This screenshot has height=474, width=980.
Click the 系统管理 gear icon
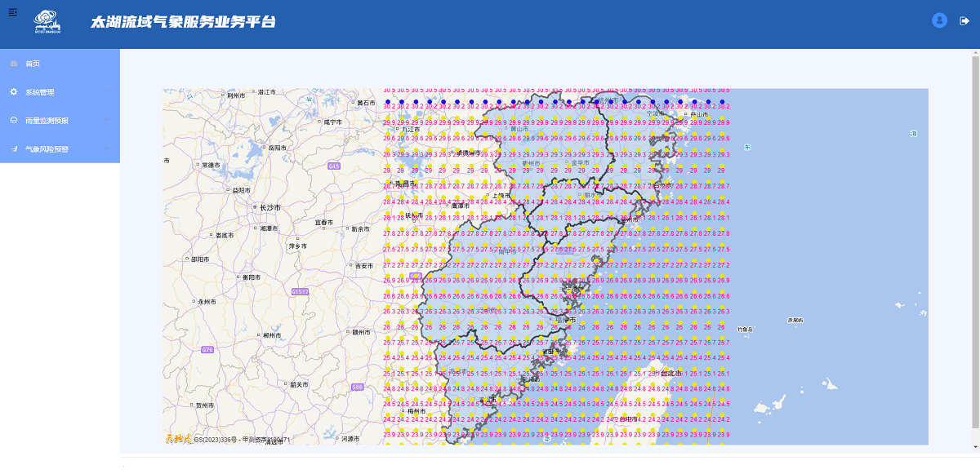[13, 92]
